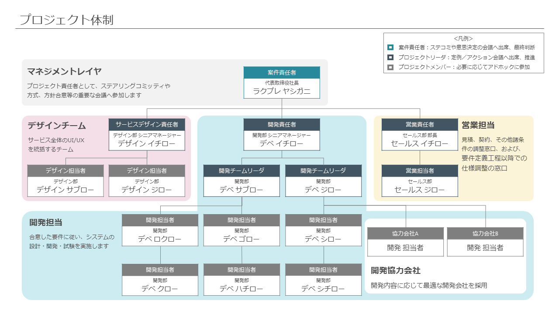The width and height of the screenshot is (559, 314).
Task: Select the 開発協力会社 heading text
Action: [x=396, y=270]
